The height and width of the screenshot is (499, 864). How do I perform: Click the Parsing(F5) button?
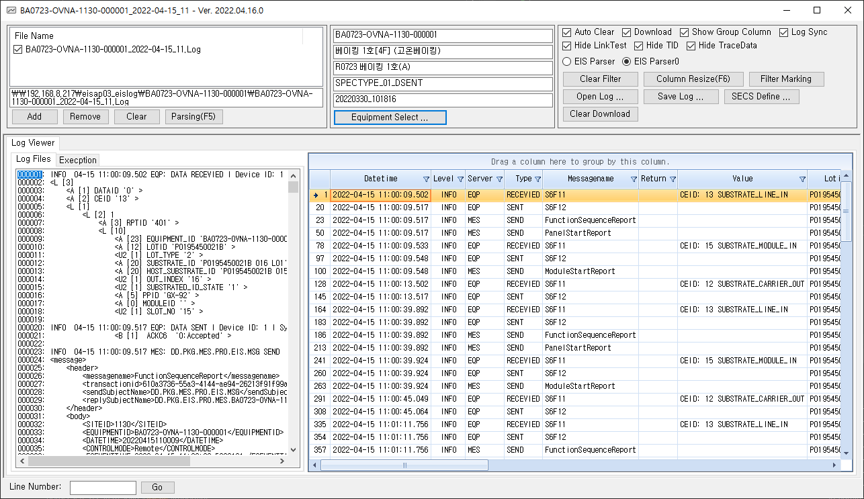(x=193, y=117)
